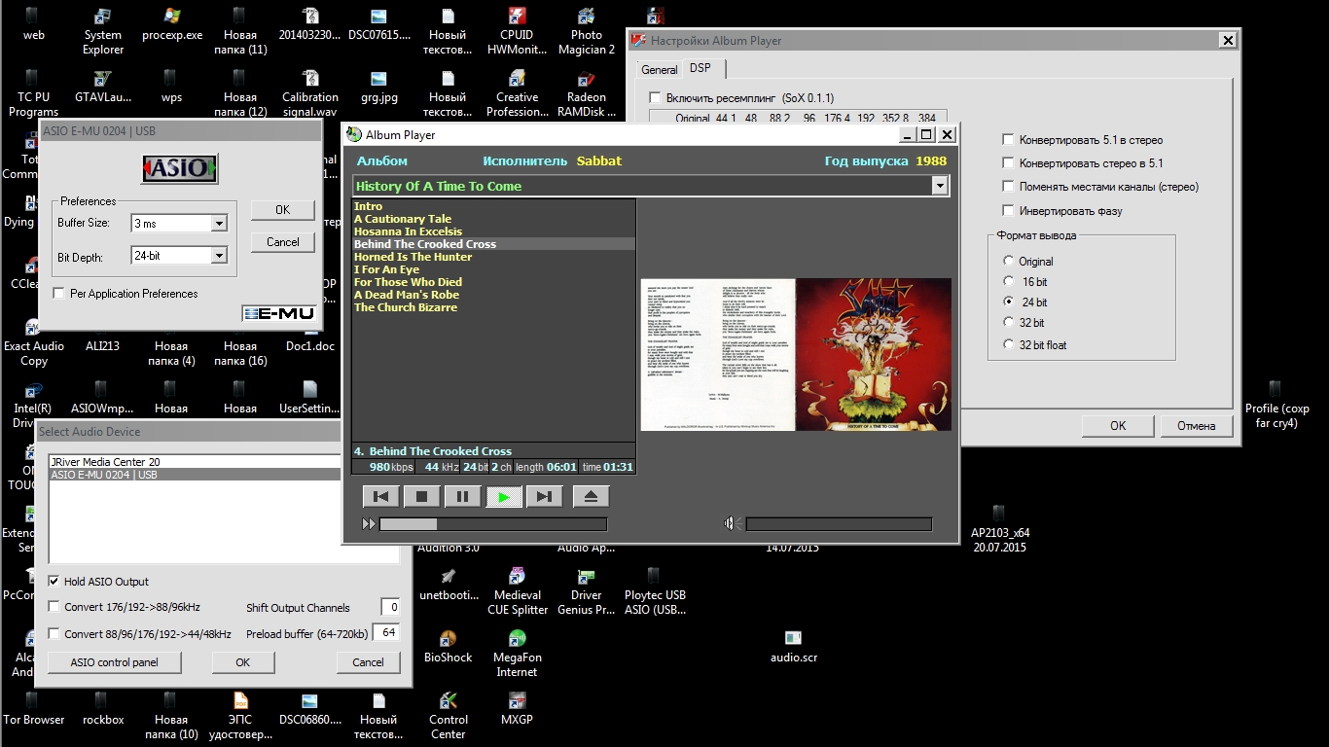This screenshot has height=747, width=1329.
Task: Open grg.jpg desktop image file
Action: point(378,87)
